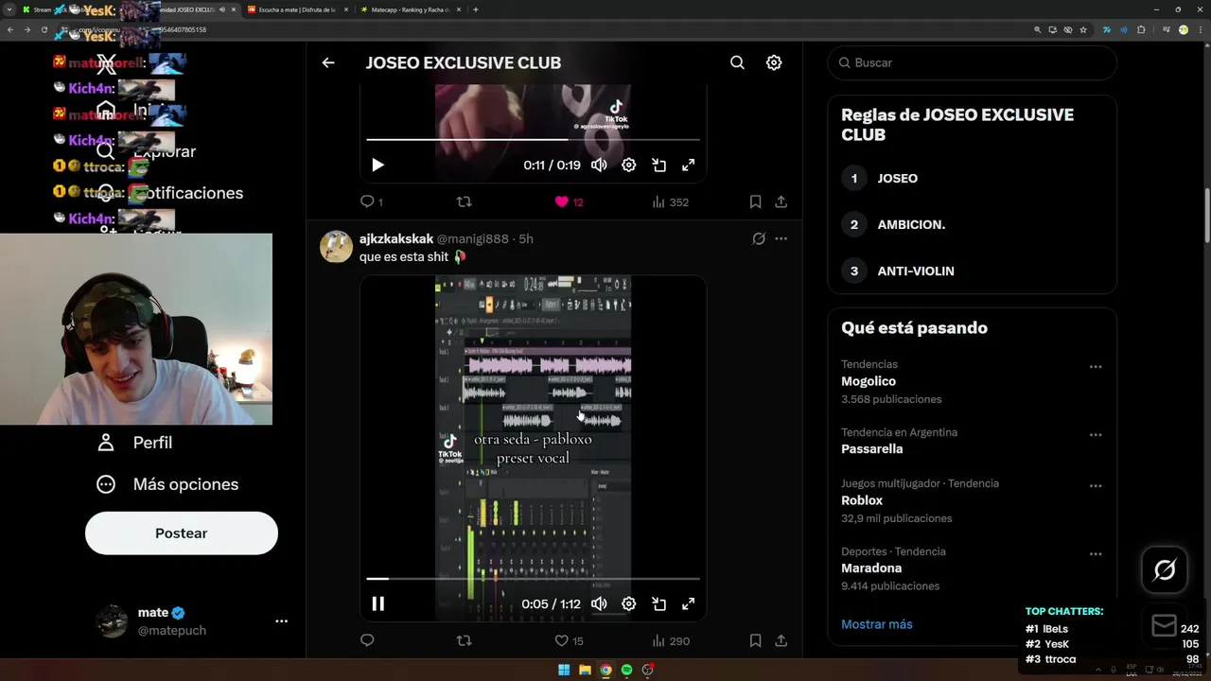The height and width of the screenshot is (681, 1211).
Task: Open playback settings for the 1:12 video
Action: (x=629, y=603)
